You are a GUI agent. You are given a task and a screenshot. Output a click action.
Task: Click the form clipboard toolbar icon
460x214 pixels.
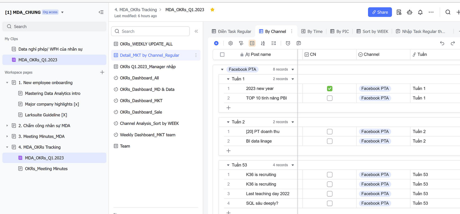click(x=299, y=43)
